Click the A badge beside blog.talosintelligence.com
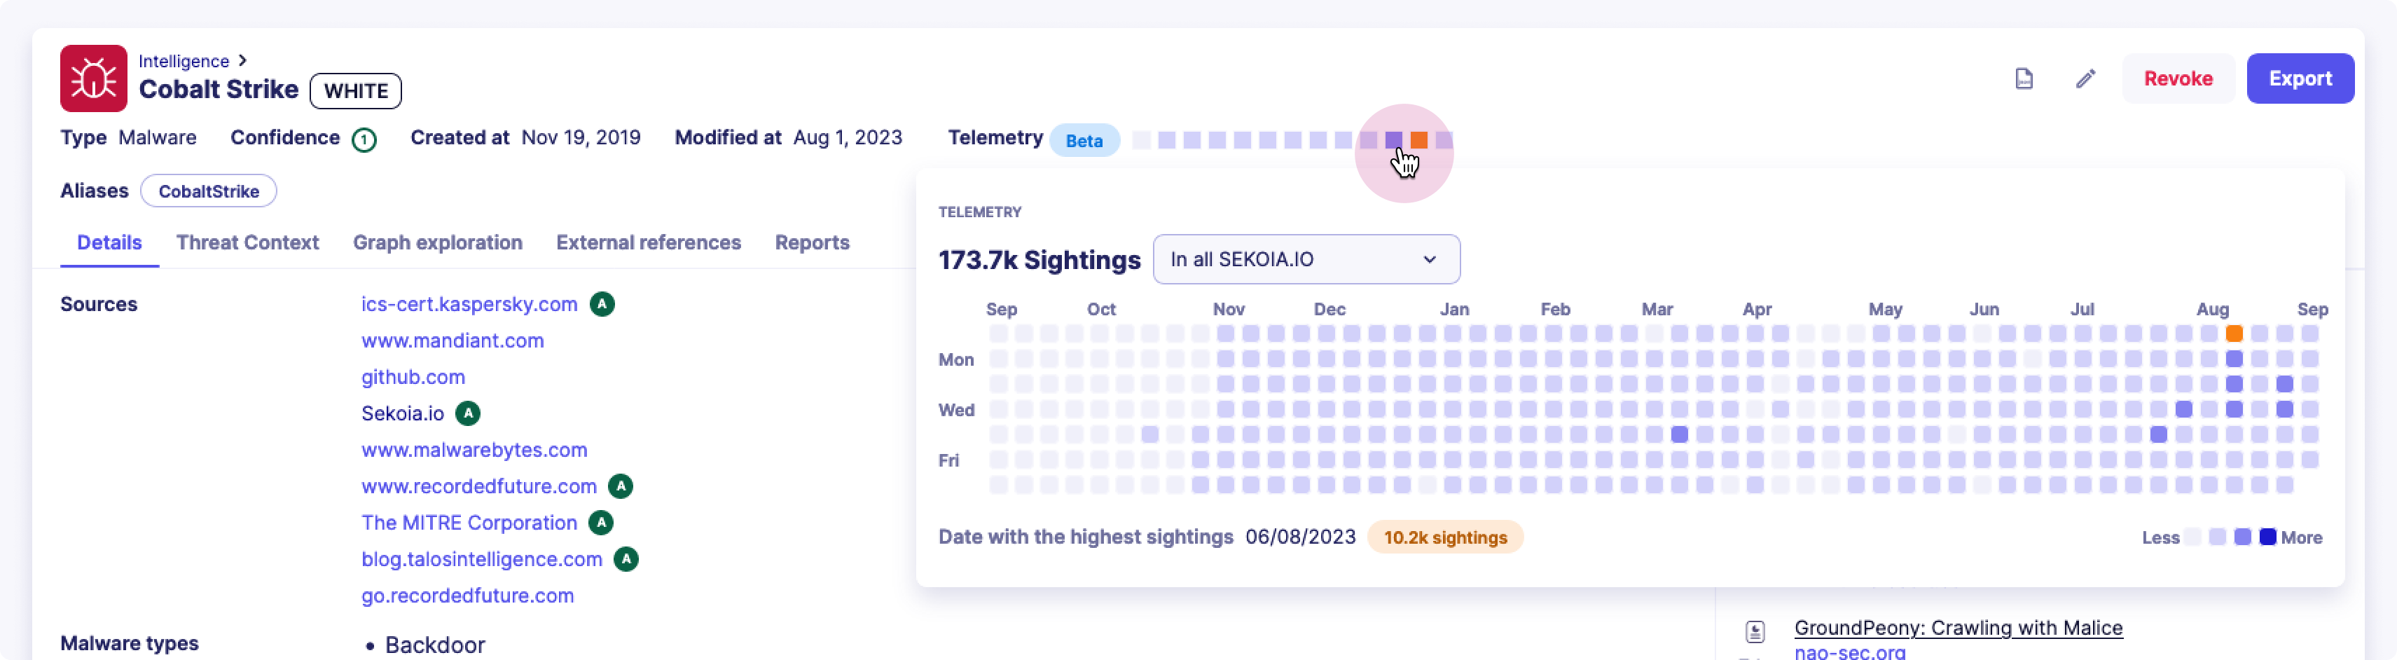This screenshot has height=660, width=2397. pos(627,560)
